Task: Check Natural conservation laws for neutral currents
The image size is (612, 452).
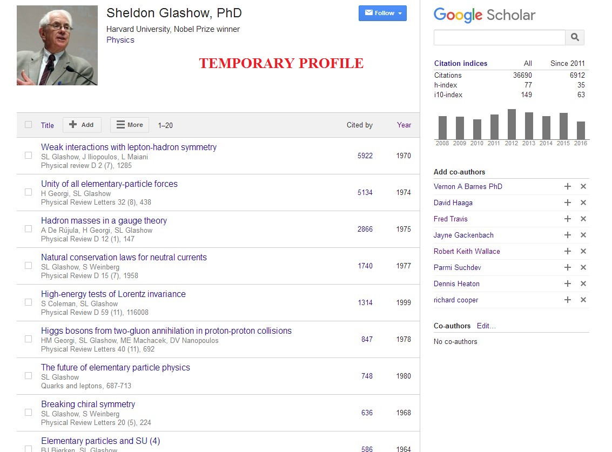Action: [x=28, y=266]
